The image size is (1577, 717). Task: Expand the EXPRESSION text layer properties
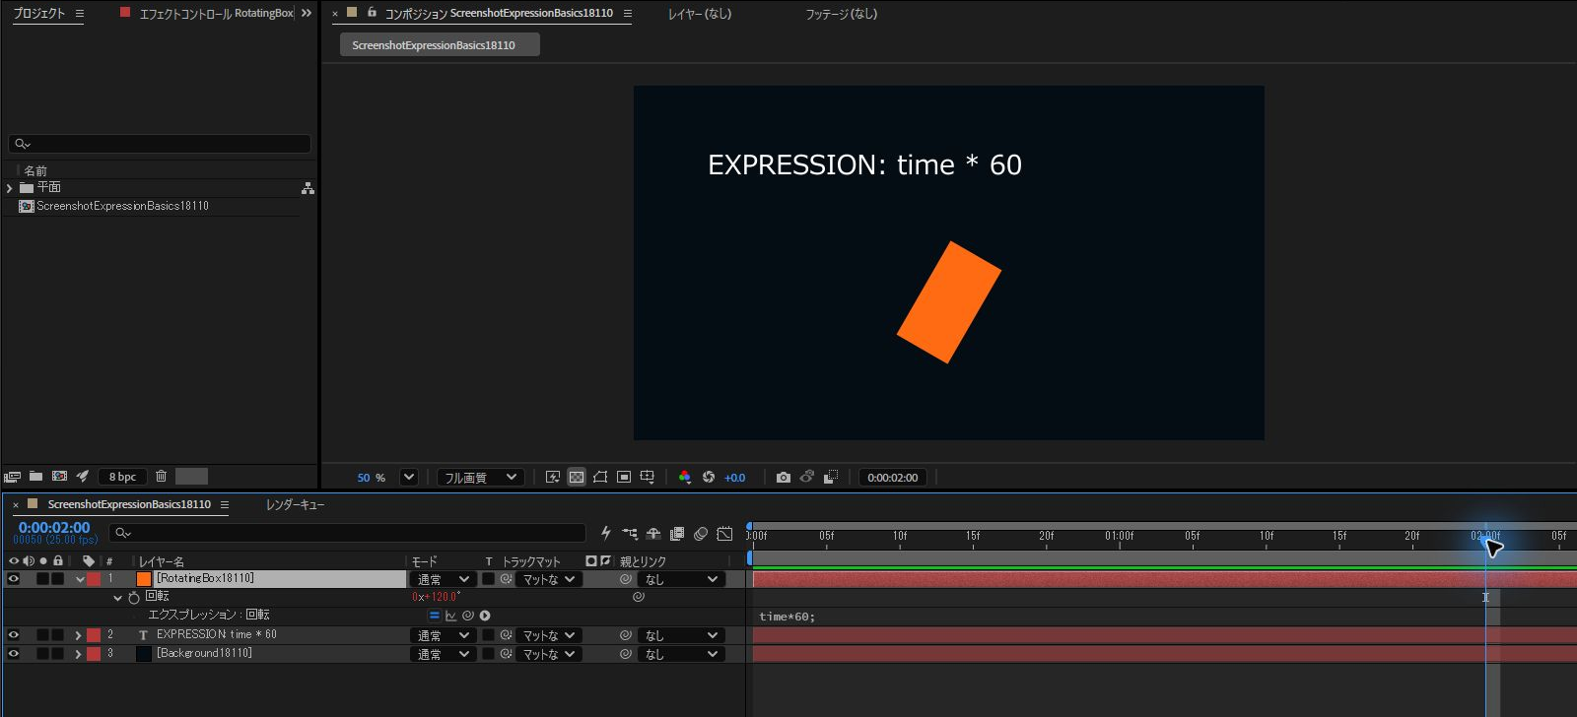78,635
